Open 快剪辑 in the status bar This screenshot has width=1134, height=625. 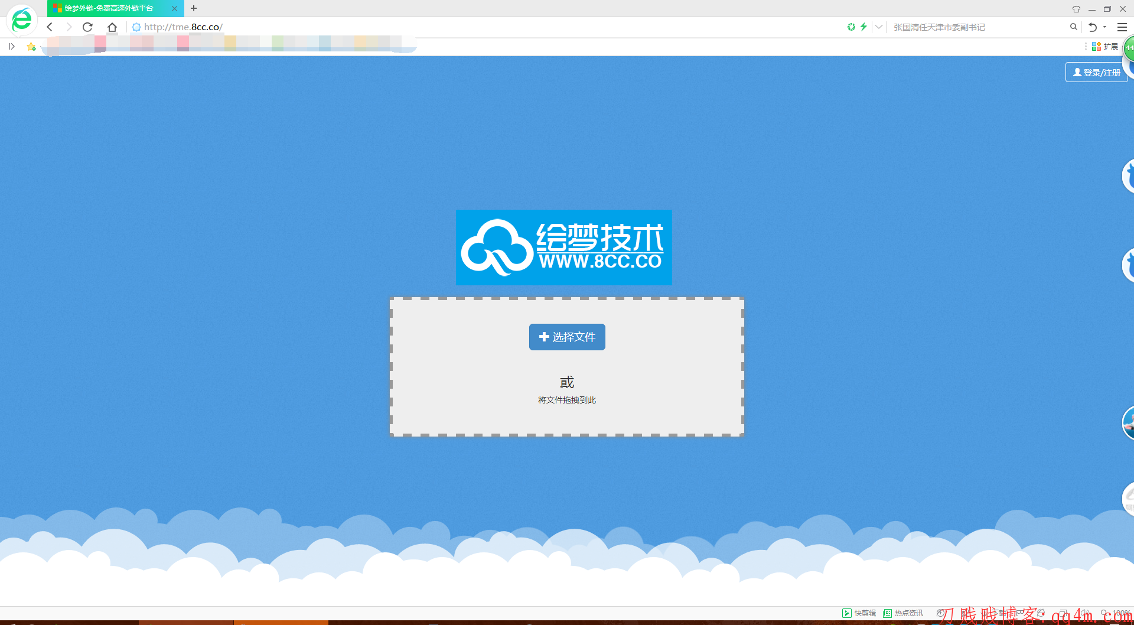(859, 613)
